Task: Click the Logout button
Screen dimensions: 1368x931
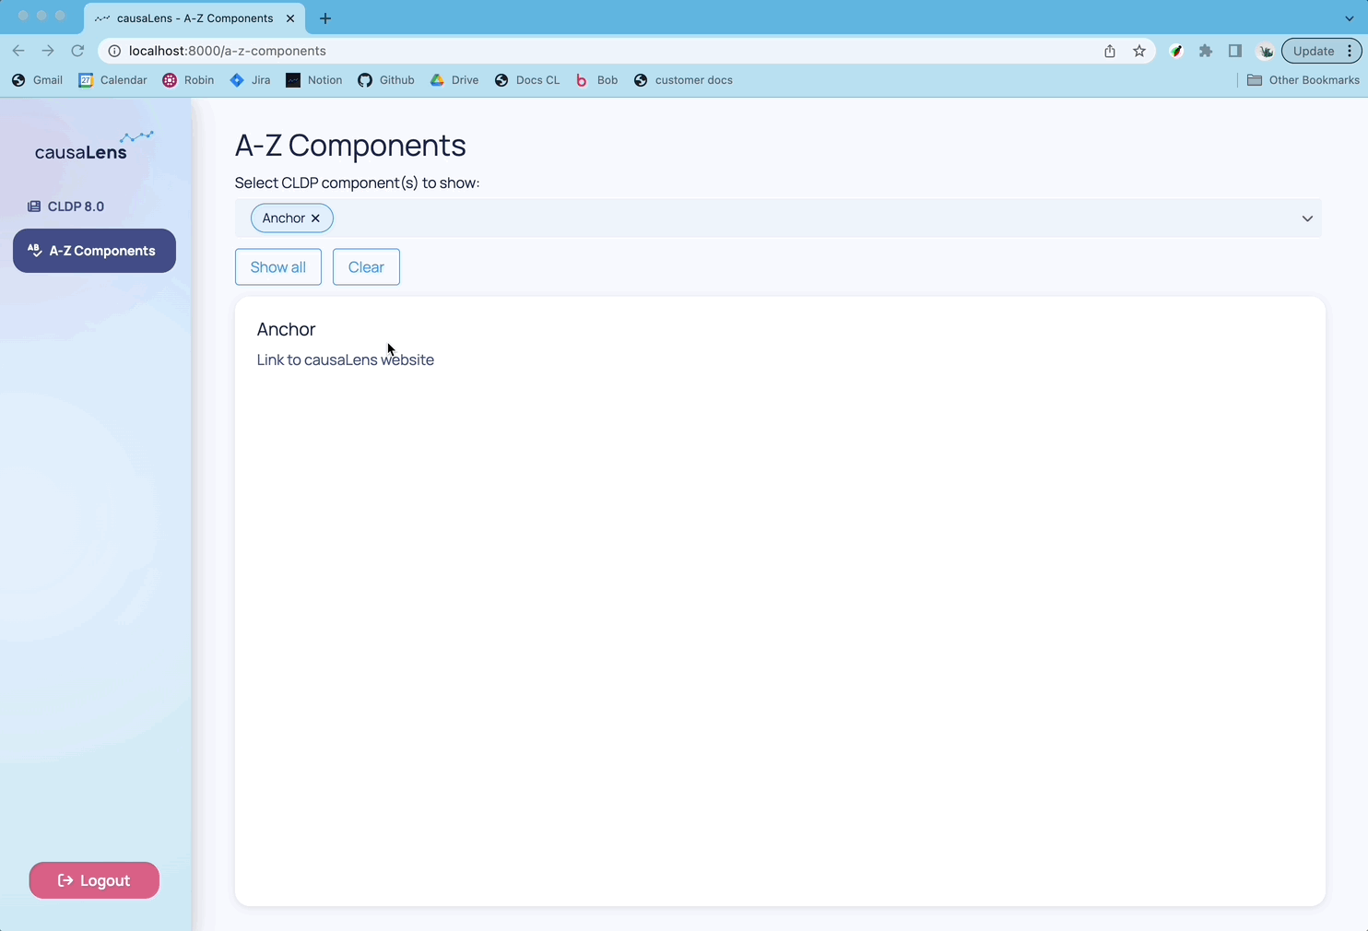Action: [94, 880]
